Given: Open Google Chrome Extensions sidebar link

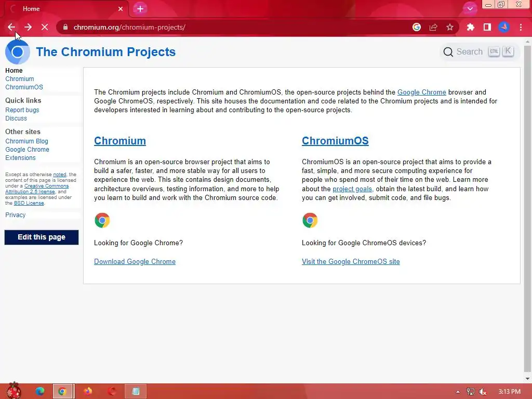Looking at the screenshot, I should point(27,154).
